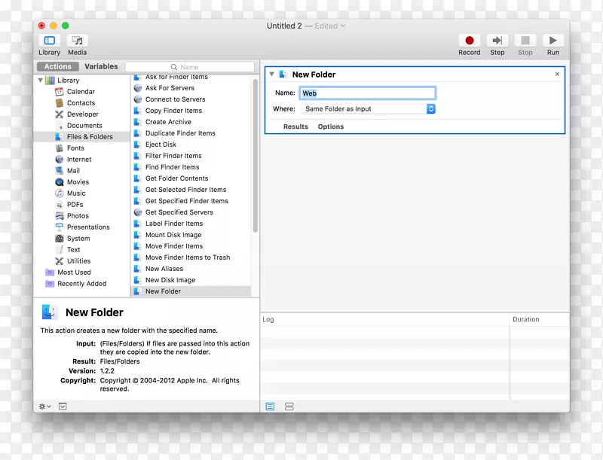Screen dimensions: 603x460
Task: Remove the New Folder action with X
Action: pyautogui.click(x=557, y=75)
